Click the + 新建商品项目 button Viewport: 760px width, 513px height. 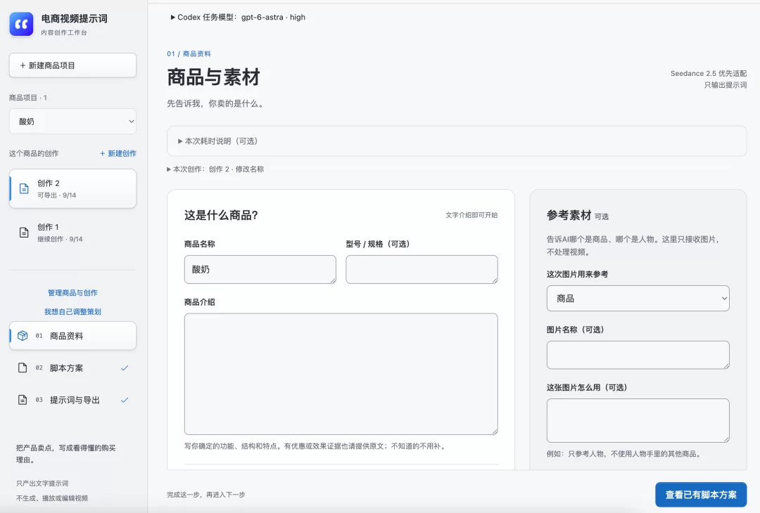coord(72,65)
